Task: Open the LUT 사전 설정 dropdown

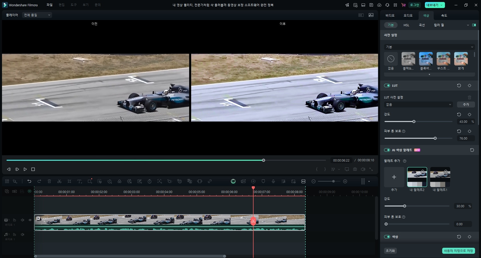Action: click(418, 104)
